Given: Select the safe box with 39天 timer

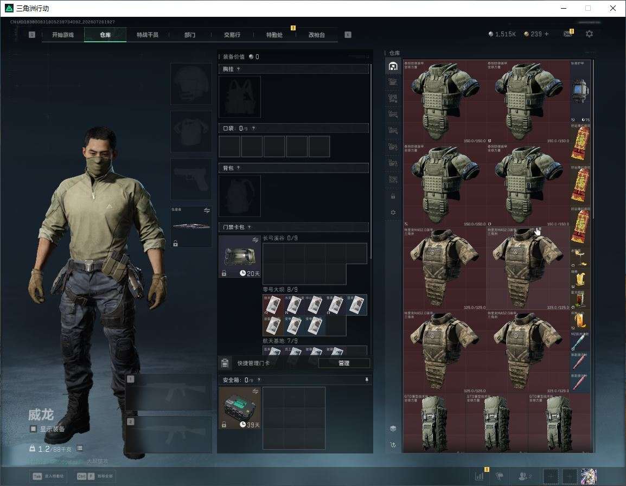Looking at the screenshot, I should [240, 408].
